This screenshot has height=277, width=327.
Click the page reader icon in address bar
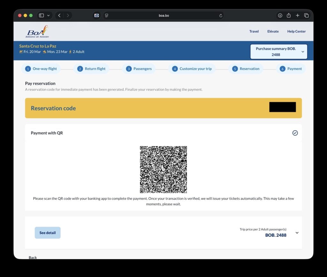(107, 15)
